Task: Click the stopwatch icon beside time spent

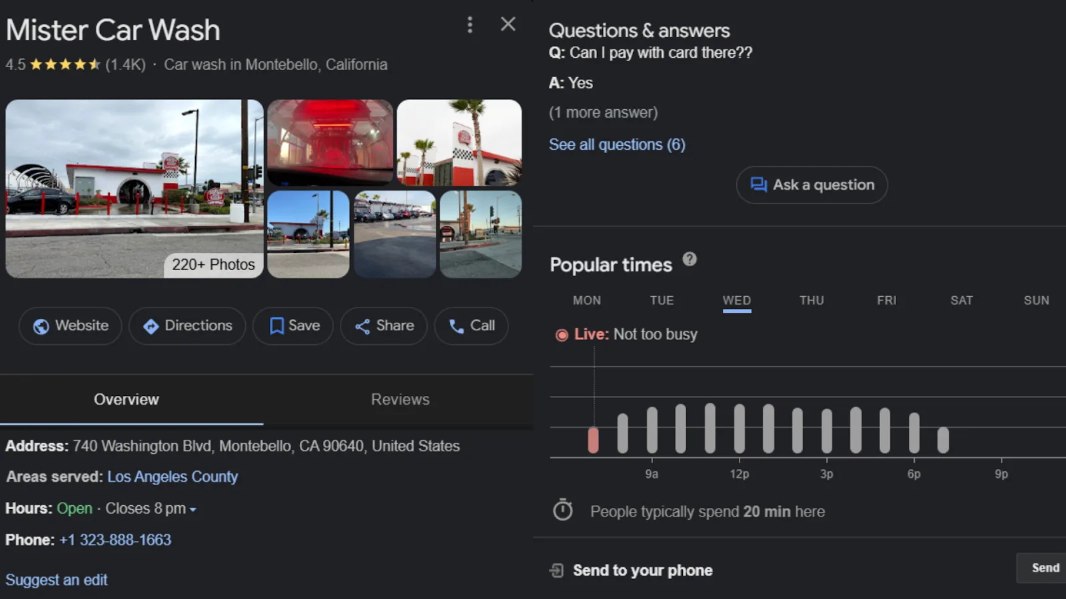Action: pos(562,510)
